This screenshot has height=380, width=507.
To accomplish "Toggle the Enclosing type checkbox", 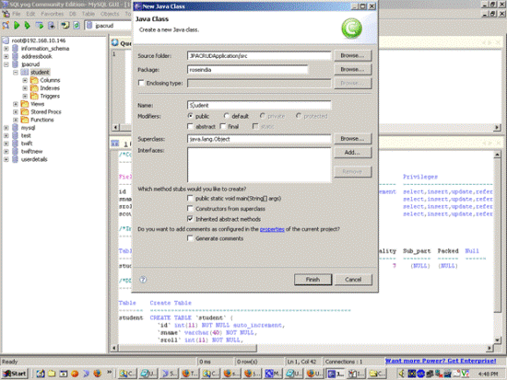I will point(141,83).
